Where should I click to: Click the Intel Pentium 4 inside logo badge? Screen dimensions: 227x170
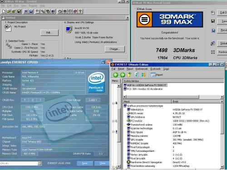tap(96, 83)
